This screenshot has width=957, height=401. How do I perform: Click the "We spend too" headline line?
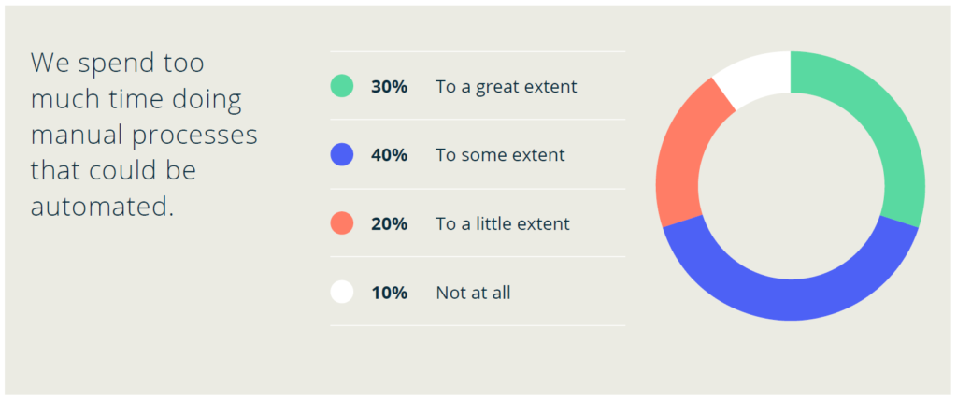click(x=117, y=64)
